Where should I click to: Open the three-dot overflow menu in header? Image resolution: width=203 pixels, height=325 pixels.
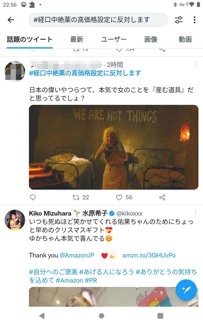(x=195, y=20)
